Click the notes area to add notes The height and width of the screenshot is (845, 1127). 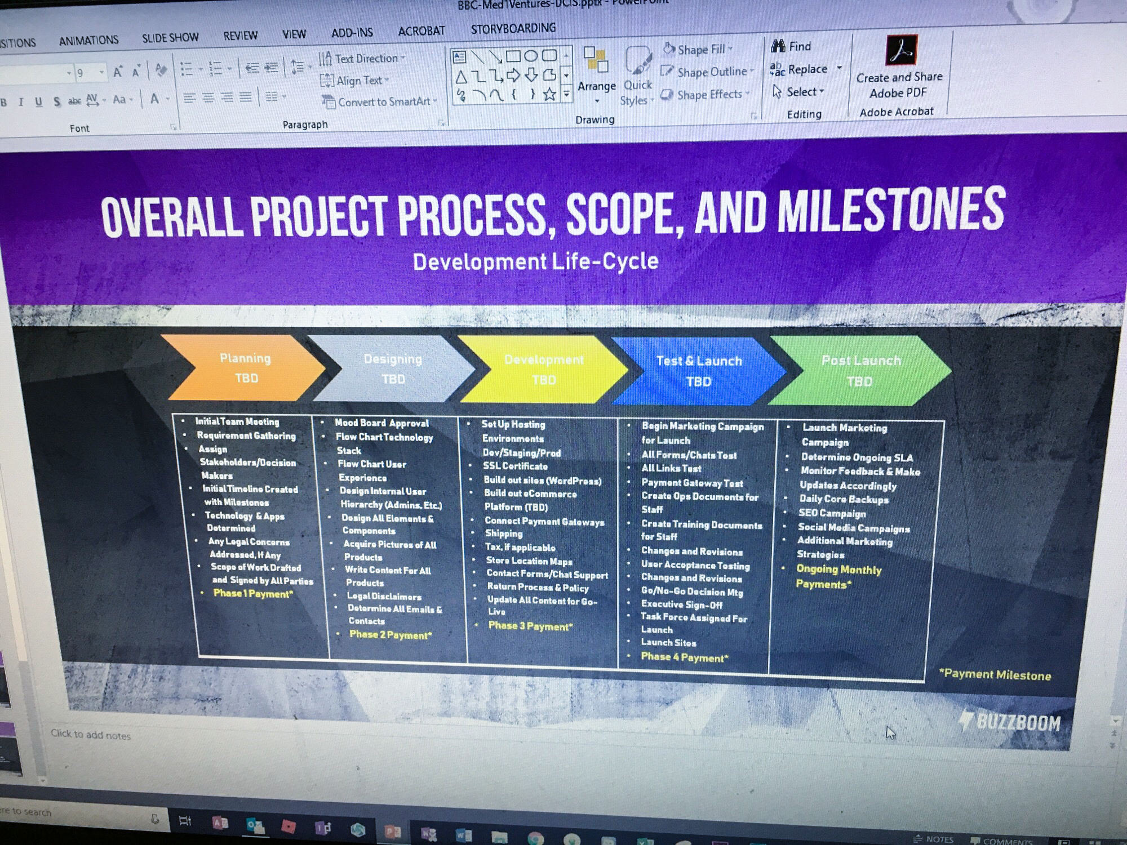click(91, 735)
